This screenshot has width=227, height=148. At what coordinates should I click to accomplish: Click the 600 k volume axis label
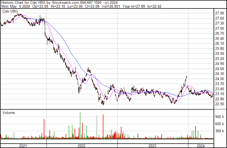219,124
